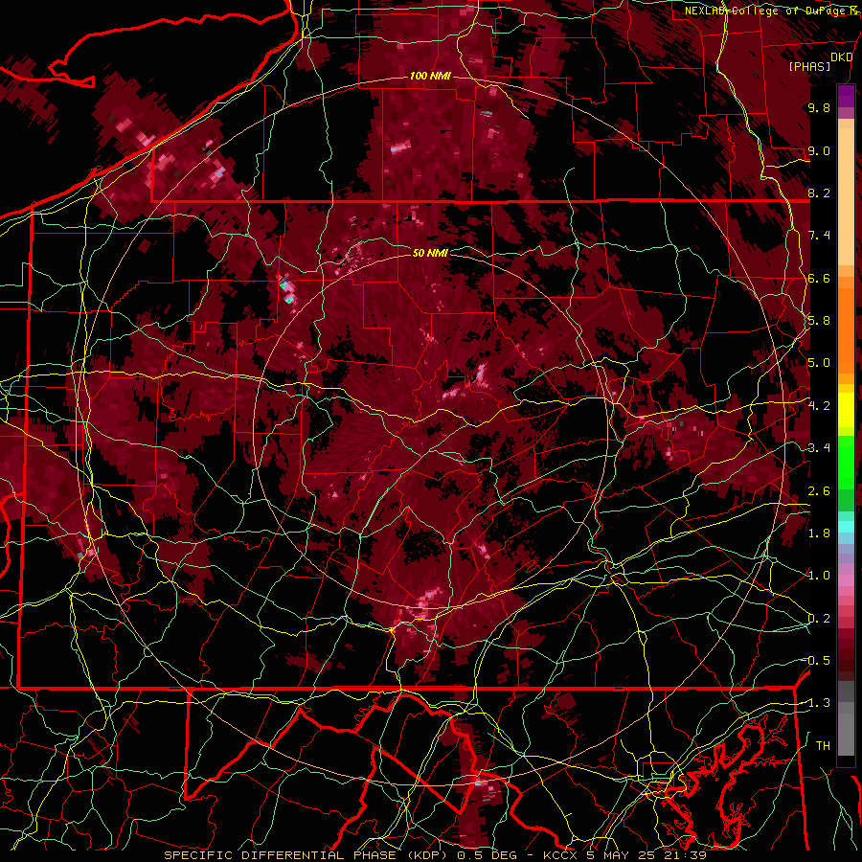Select the bright green color bar segment
The width and height of the screenshot is (862, 862).
[x=846, y=462]
